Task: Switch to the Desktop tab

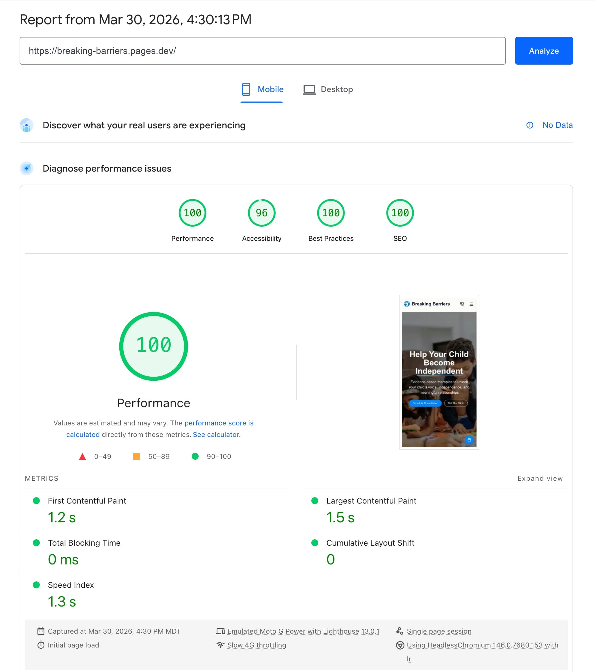Action: pos(337,89)
